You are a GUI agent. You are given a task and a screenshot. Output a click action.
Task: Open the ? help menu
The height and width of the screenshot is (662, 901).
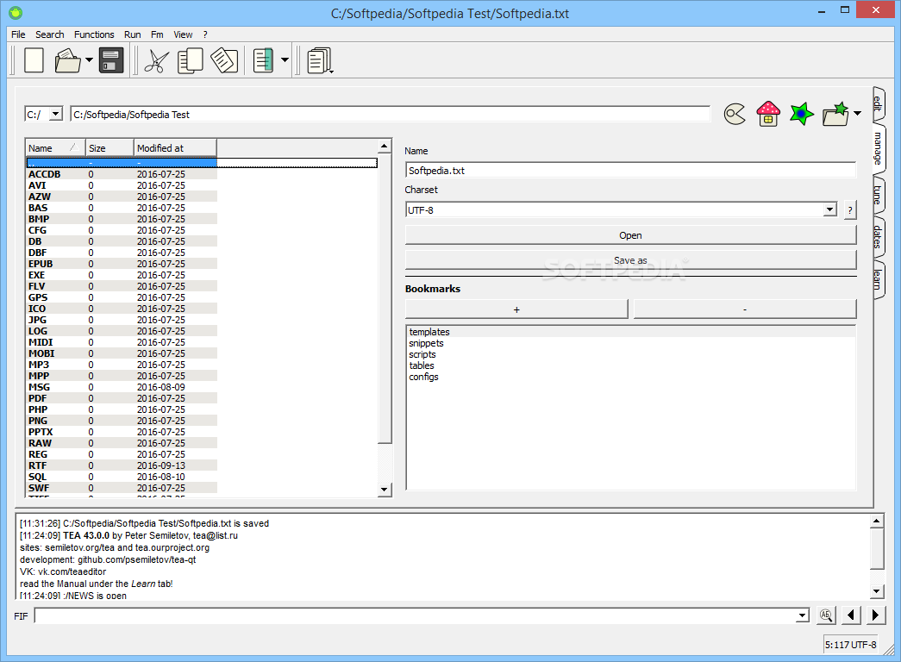pos(205,34)
